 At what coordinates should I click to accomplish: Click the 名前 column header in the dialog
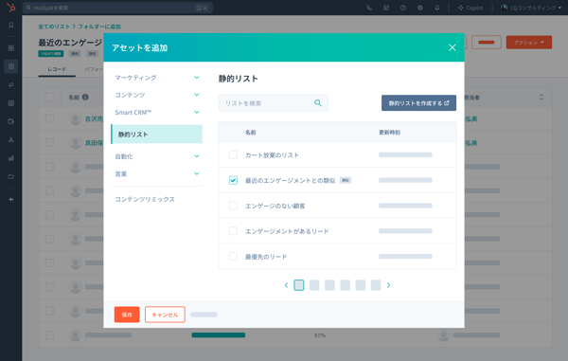pyautogui.click(x=250, y=133)
